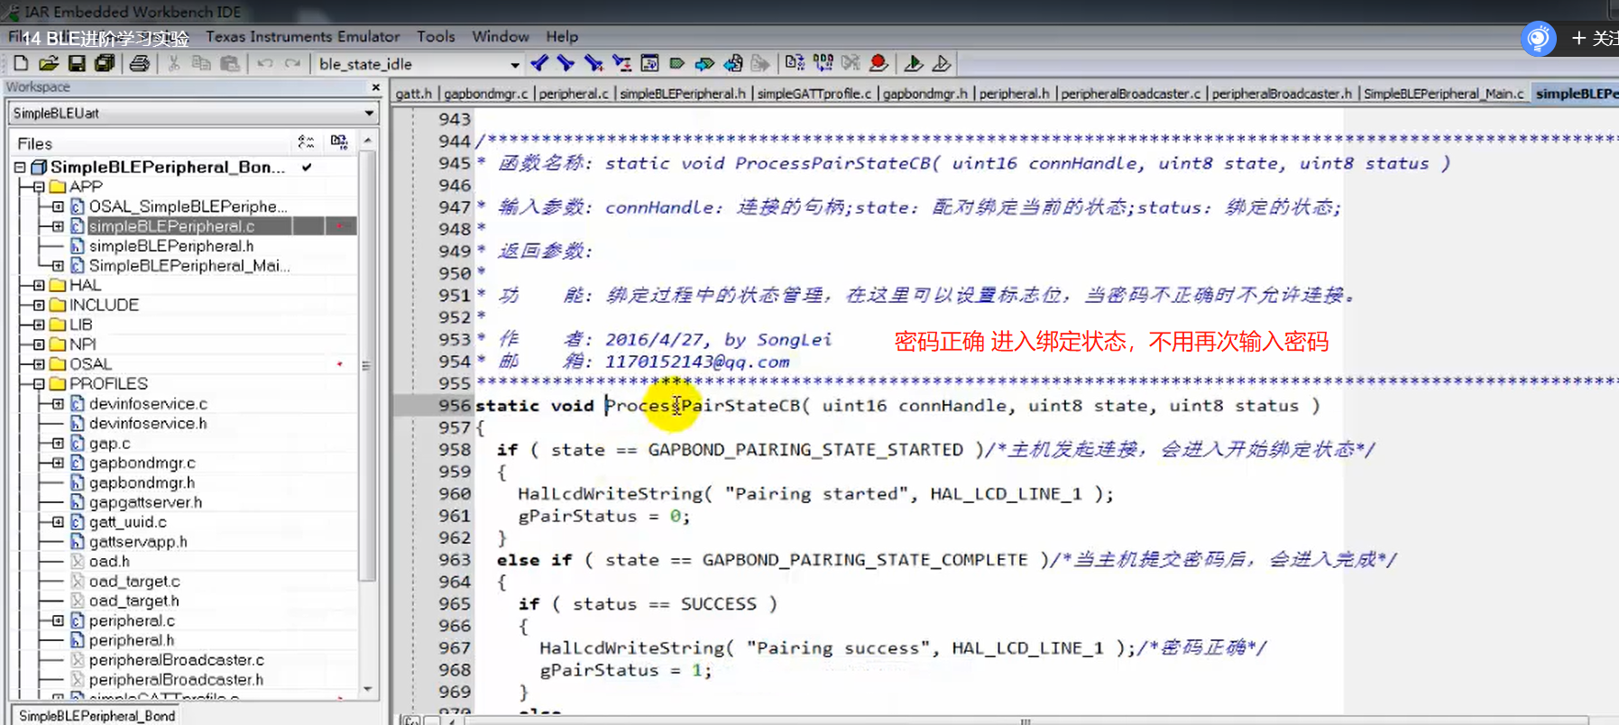Image resolution: width=1619 pixels, height=725 pixels.
Task: Save the current file with the floppy icon
Action: coord(77,63)
